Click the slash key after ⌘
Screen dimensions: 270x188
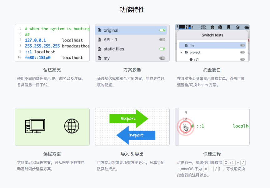click(216, 169)
